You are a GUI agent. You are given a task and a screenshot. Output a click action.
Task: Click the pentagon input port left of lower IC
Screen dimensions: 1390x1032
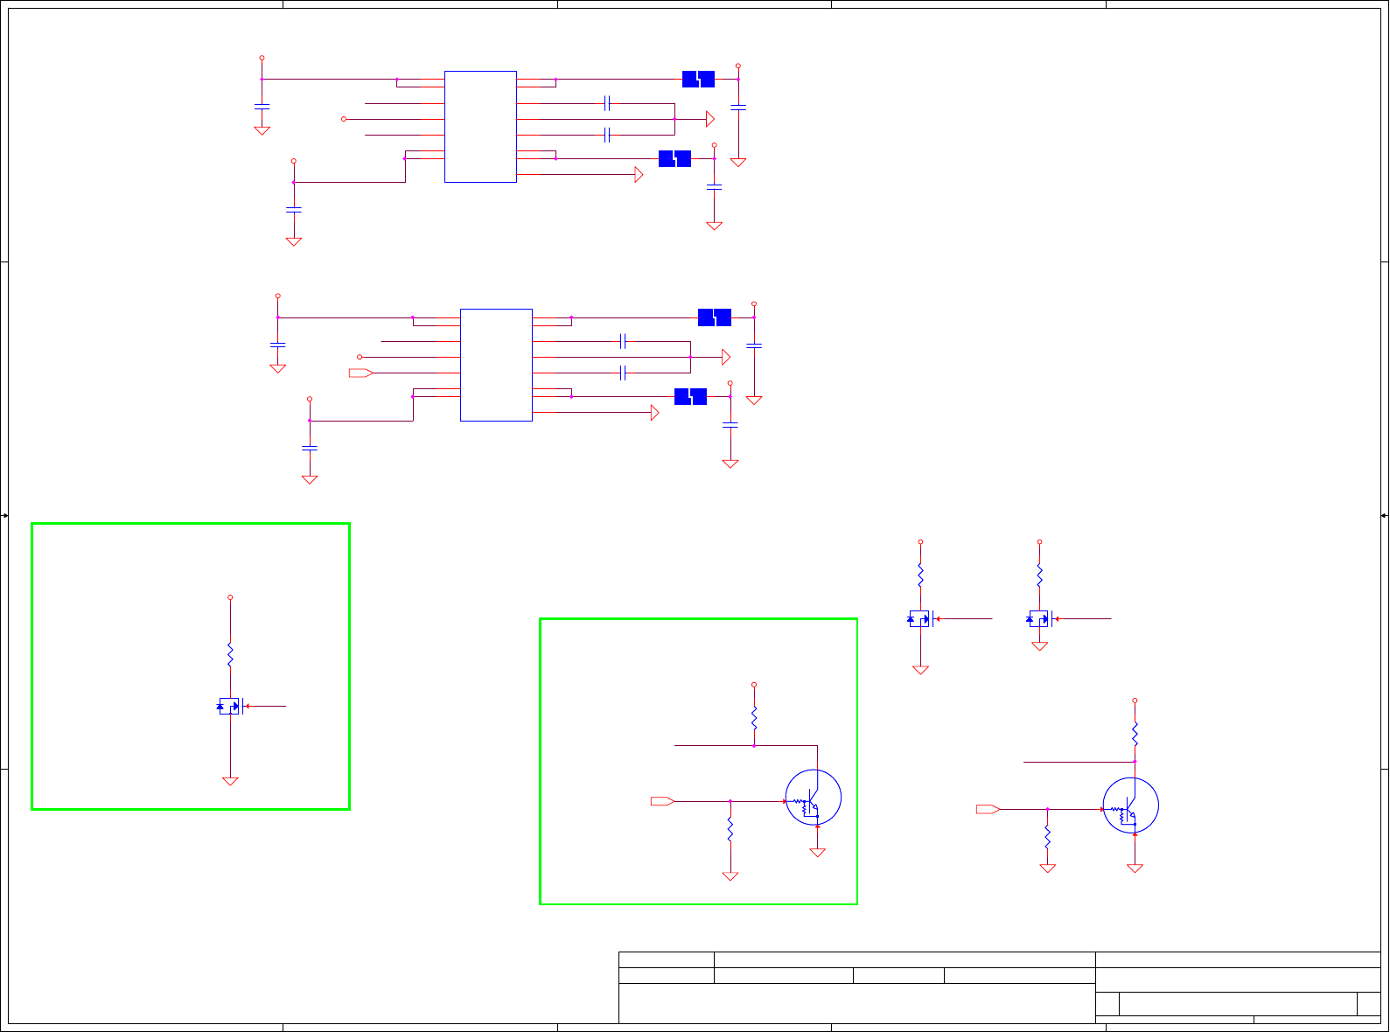tap(360, 373)
